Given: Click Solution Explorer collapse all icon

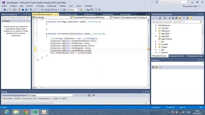Looking at the screenshot, I should pyautogui.click(x=176, y=18).
